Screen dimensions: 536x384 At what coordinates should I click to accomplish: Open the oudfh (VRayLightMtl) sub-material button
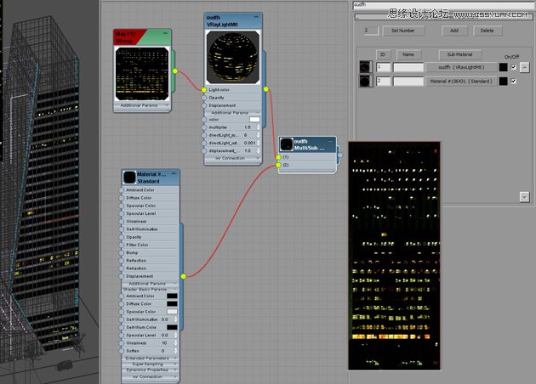click(x=461, y=67)
